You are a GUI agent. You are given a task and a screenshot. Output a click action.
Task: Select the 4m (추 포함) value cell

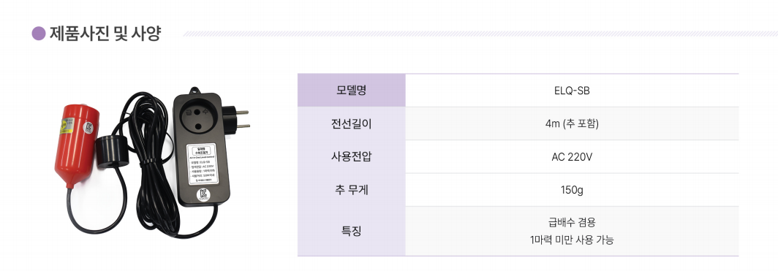(572, 123)
